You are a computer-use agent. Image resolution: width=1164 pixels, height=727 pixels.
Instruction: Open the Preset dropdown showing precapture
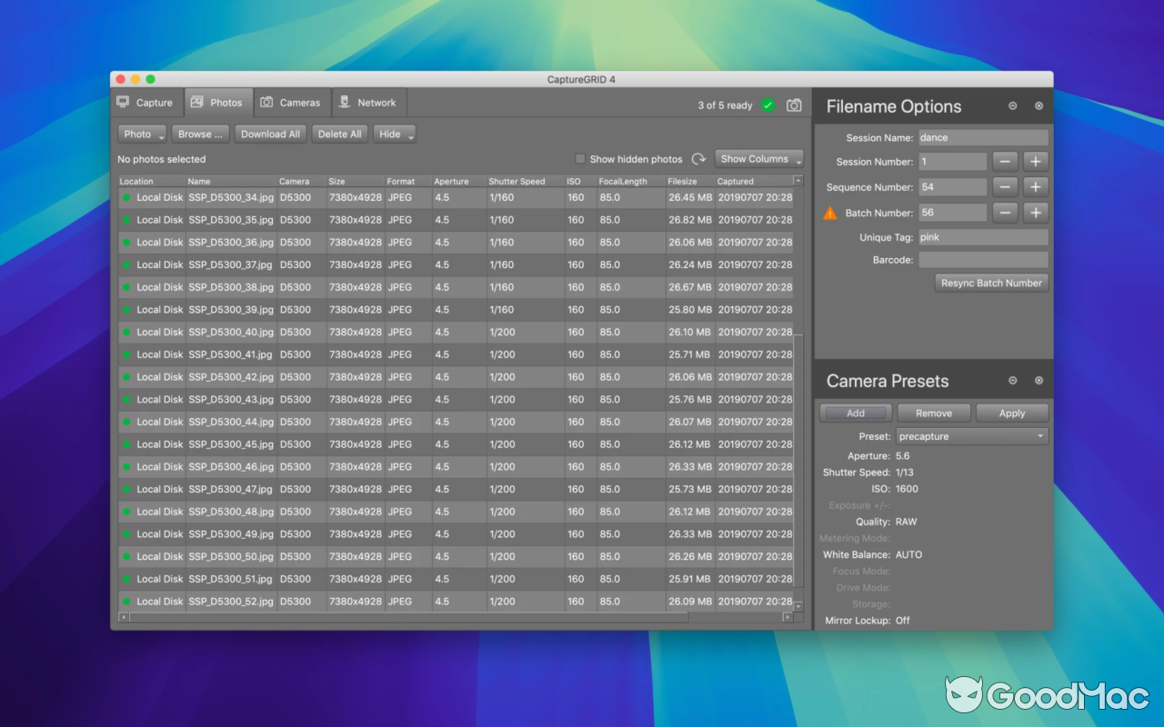[x=971, y=436]
